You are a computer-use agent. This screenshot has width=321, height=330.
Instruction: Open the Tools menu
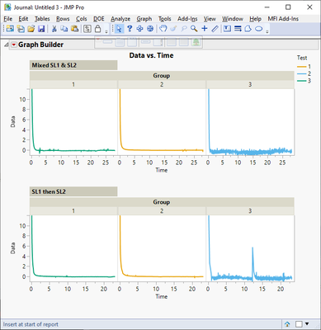164,19
